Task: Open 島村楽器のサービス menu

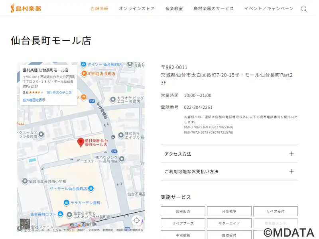Action: (x=214, y=8)
